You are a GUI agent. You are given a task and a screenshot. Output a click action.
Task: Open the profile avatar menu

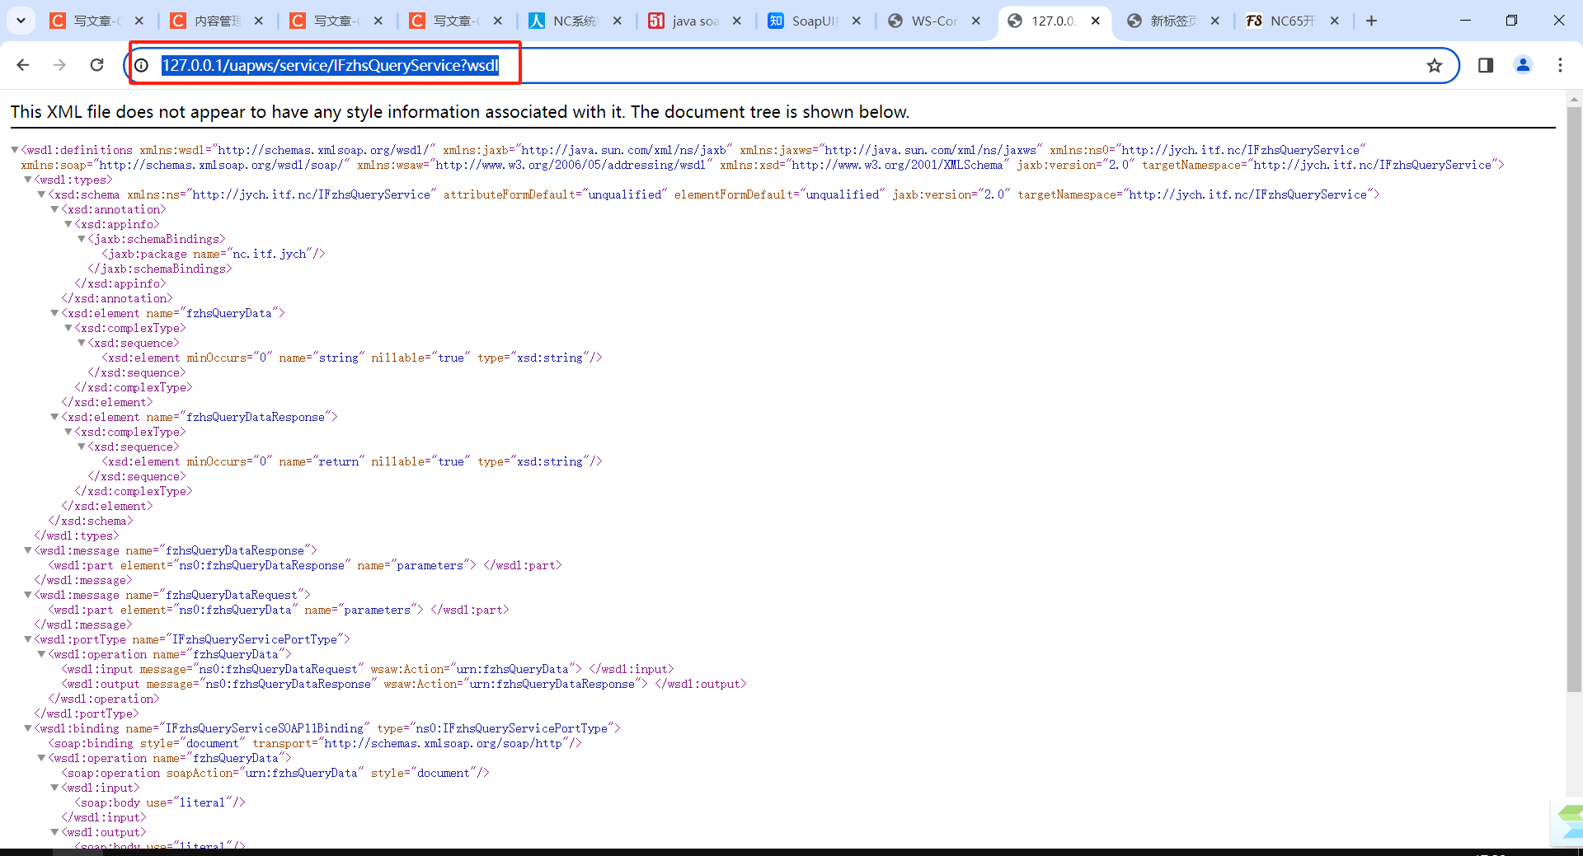click(1523, 65)
